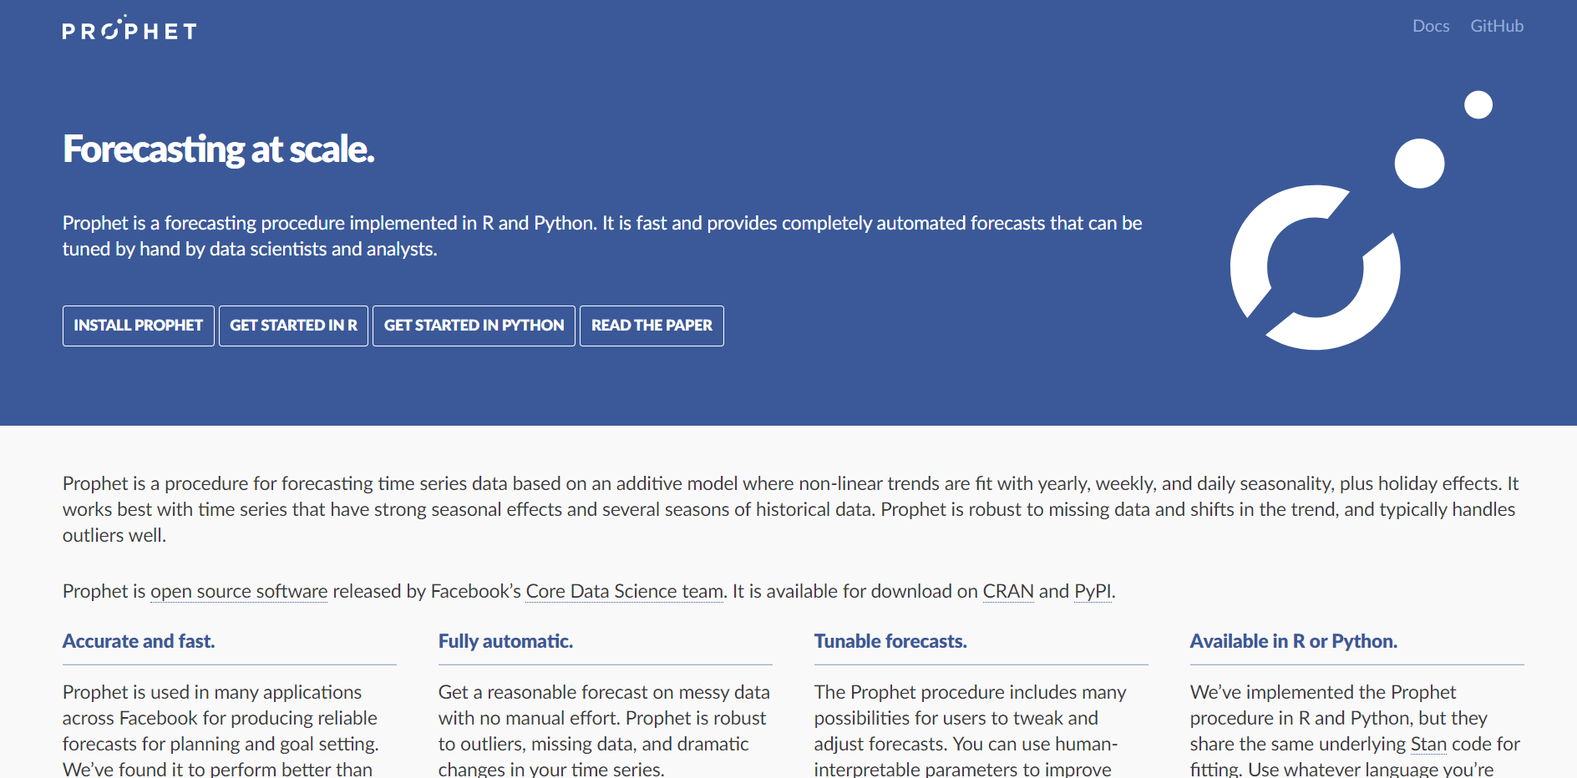Open the CRAN download link
This screenshot has width=1577, height=778.
click(x=1007, y=591)
